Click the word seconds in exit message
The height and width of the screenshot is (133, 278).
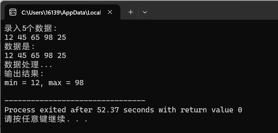pos(139,110)
